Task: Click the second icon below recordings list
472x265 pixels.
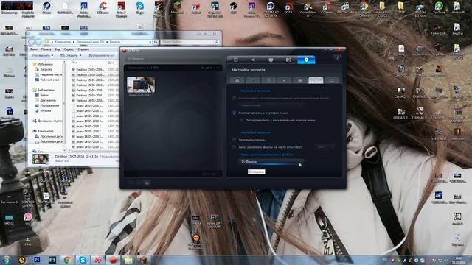Action: [x=139, y=183]
